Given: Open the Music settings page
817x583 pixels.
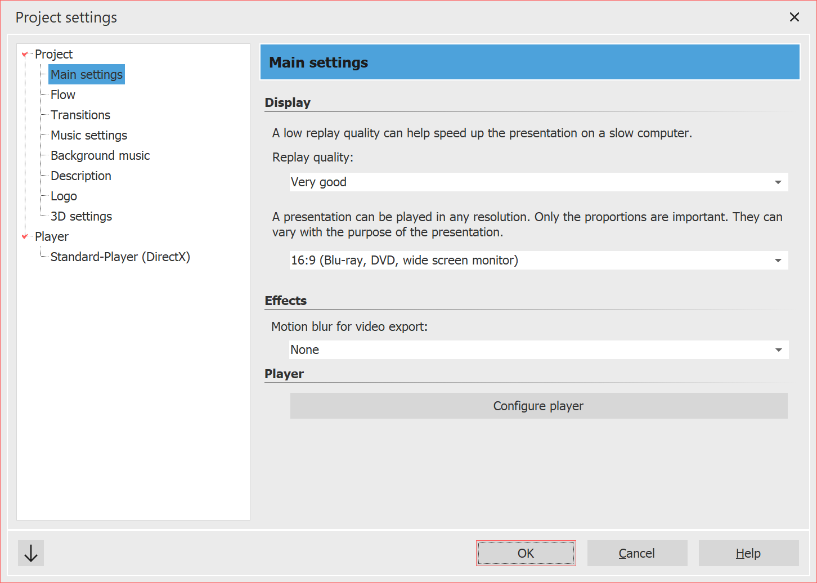Looking at the screenshot, I should (x=88, y=135).
